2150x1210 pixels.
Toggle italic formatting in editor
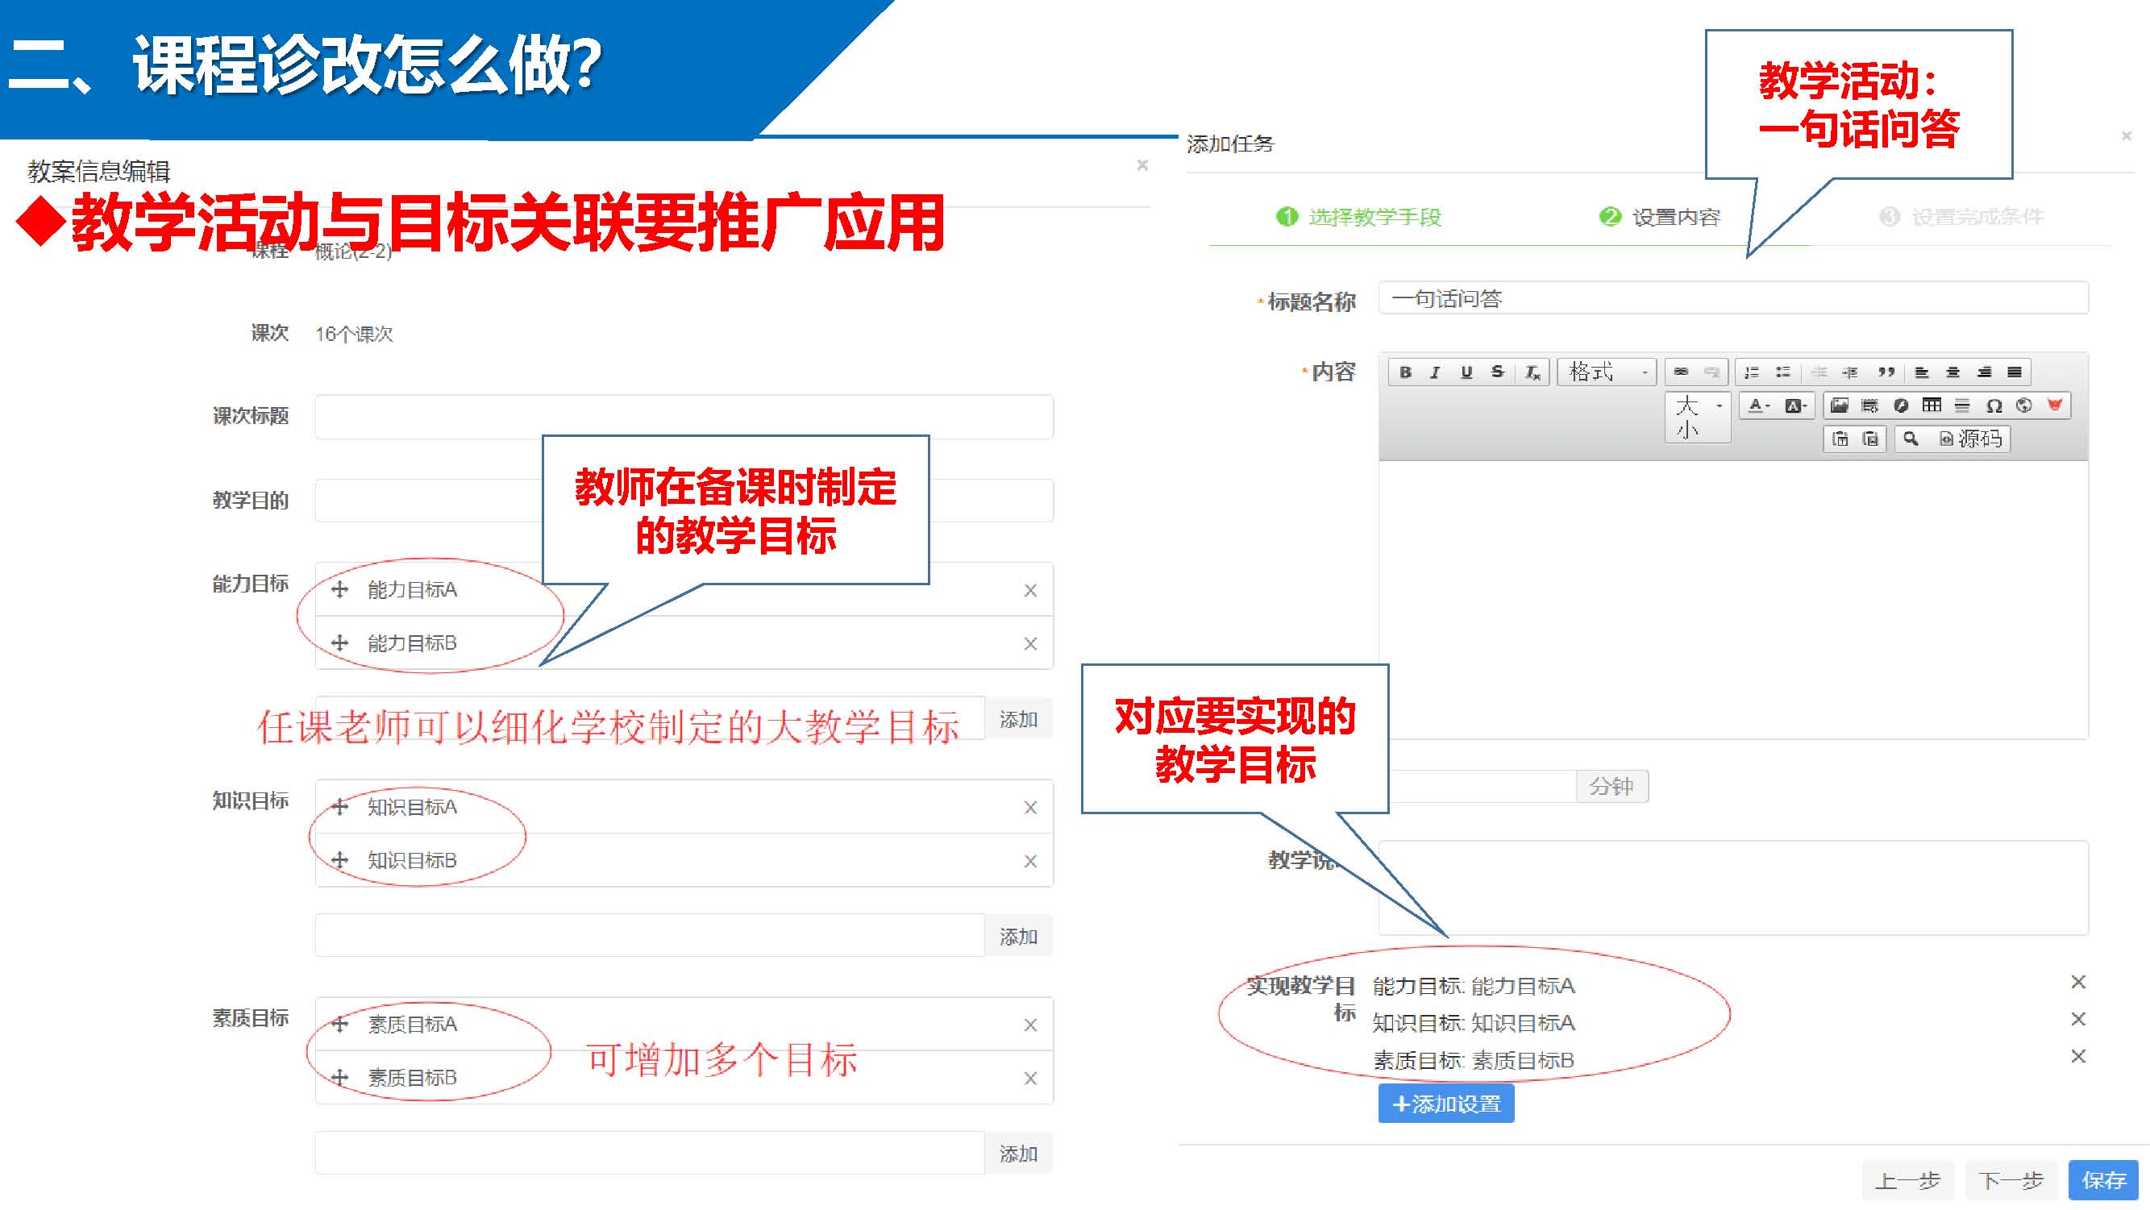click(1436, 372)
